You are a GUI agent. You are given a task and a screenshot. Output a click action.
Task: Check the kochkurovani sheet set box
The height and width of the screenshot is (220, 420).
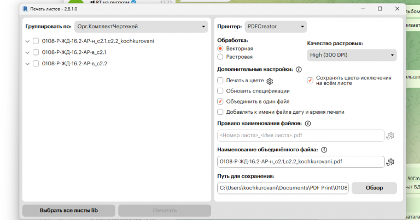point(36,41)
